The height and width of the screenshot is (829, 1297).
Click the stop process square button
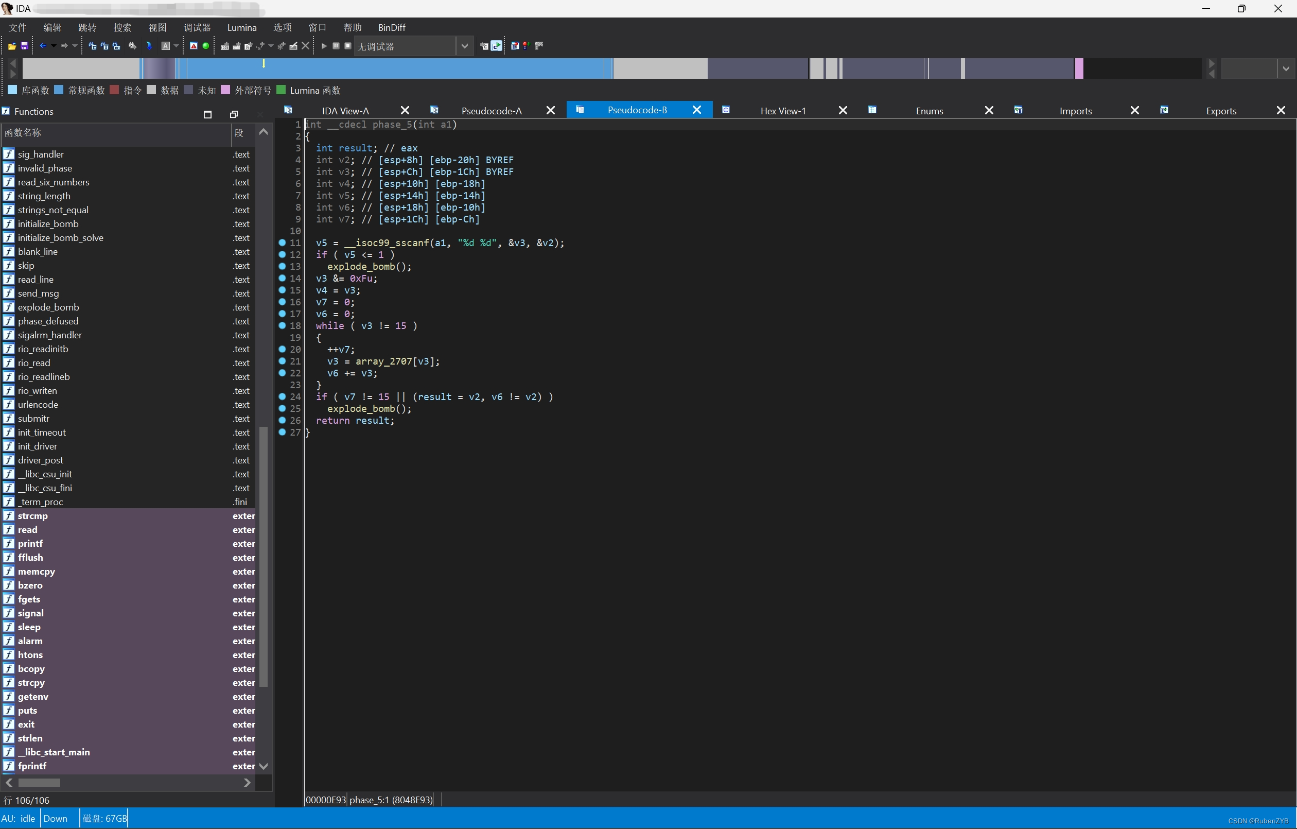click(x=348, y=46)
